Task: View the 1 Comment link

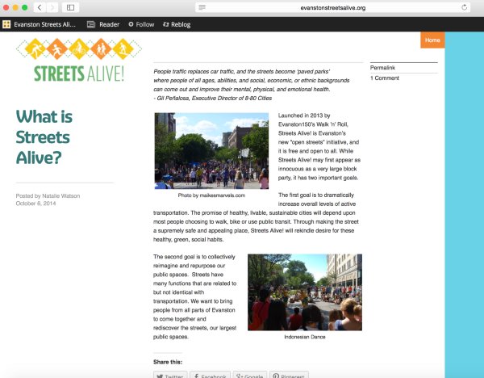Action: coord(385,78)
